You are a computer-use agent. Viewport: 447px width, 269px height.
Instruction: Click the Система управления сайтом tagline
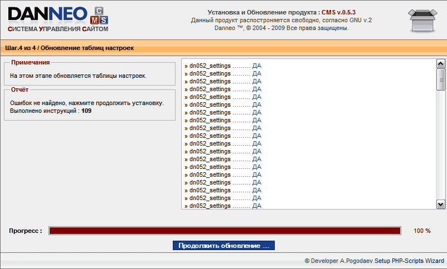click(58, 28)
